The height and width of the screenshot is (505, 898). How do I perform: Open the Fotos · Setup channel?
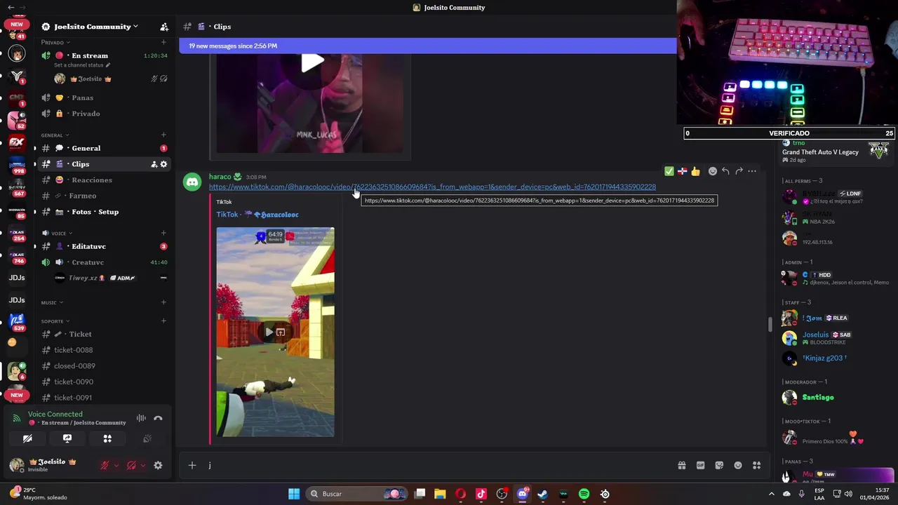[x=104, y=212]
